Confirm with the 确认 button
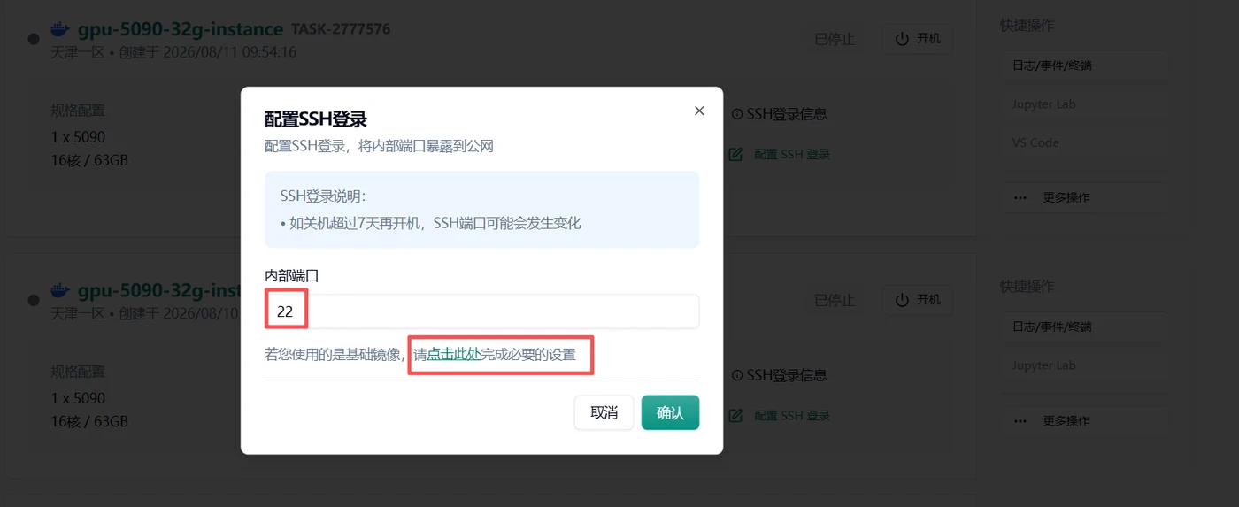Screen dimensions: 1239x507 (670, 412)
